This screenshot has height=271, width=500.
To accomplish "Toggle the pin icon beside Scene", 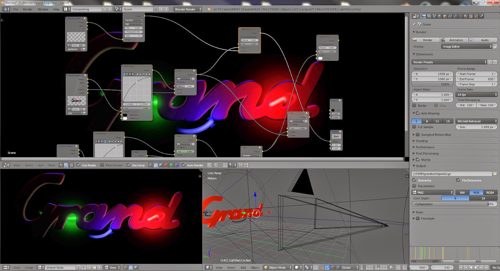I will pyautogui.click(x=414, y=24).
